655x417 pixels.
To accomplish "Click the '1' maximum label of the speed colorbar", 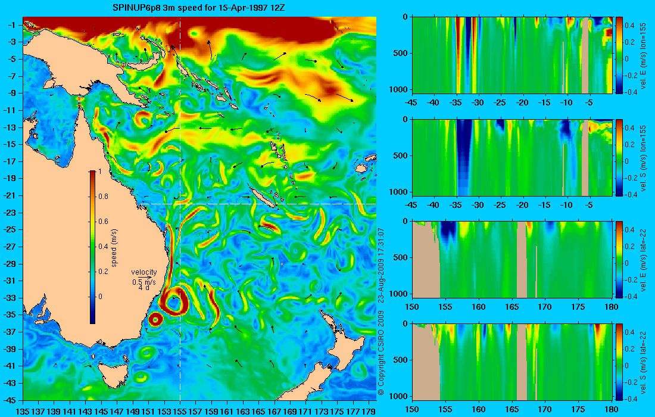I will tap(99, 172).
